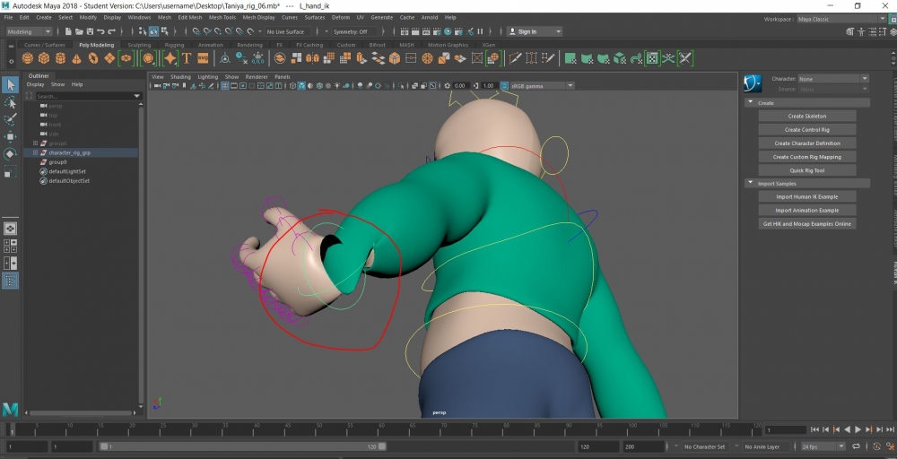Pick the Paint Selection tool
The image size is (897, 459).
click(10, 120)
